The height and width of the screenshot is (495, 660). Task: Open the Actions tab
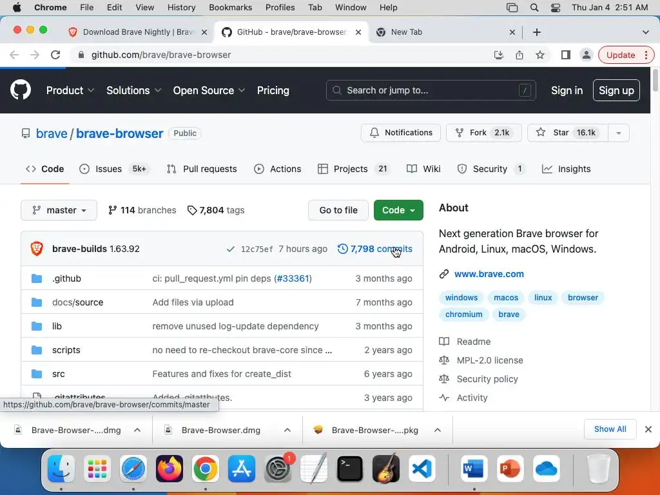click(x=277, y=169)
